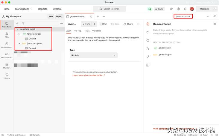Open the Workspaces dropdown menu
Viewport: 219px width, 137px height.
(x=24, y=9)
